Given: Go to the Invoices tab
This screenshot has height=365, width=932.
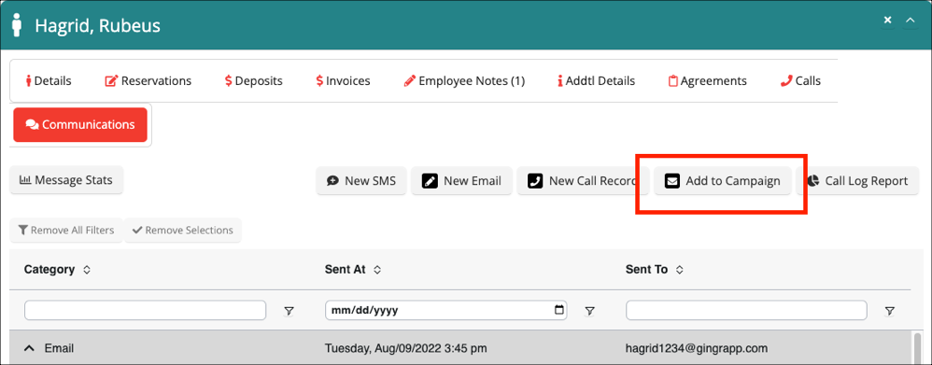Looking at the screenshot, I should pos(343,81).
